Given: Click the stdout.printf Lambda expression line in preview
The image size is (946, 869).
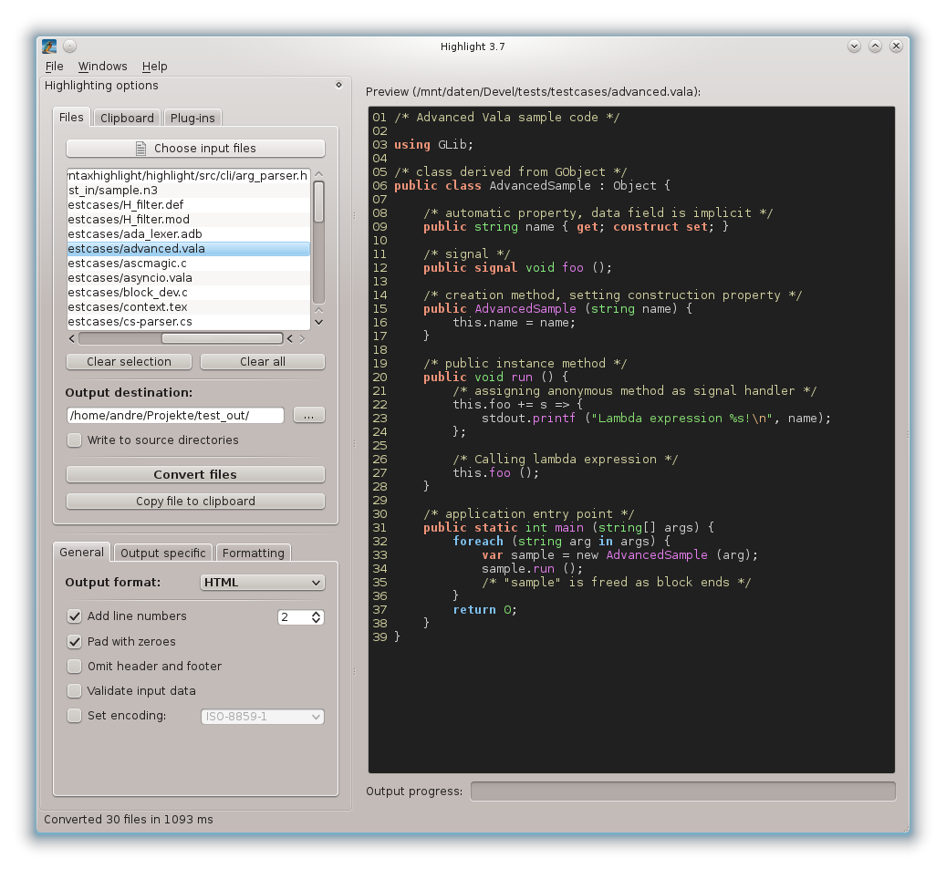Looking at the screenshot, I should (657, 419).
